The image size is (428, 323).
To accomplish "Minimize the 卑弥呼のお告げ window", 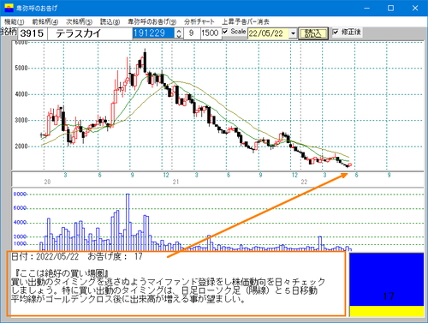I will 366,9.
